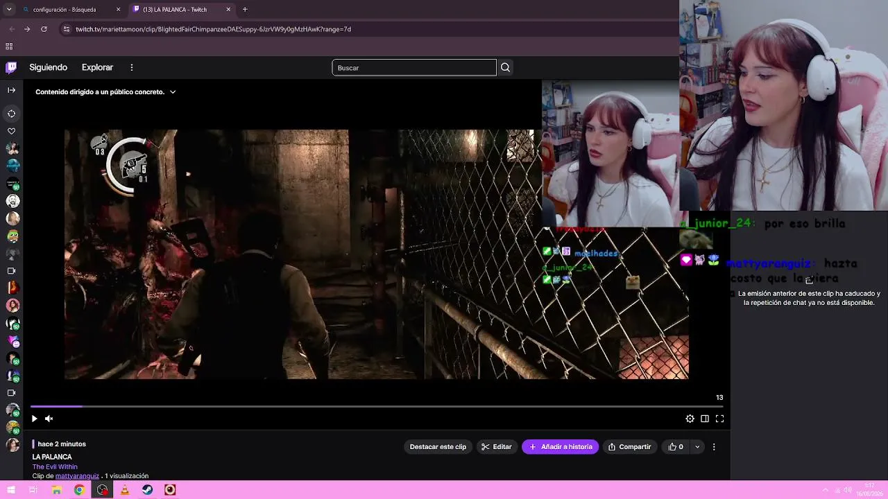The height and width of the screenshot is (499, 888).
Task: Click Añadir a historia button
Action: pos(561,447)
